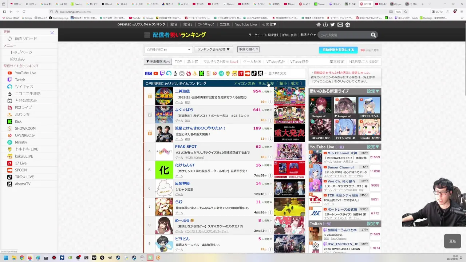466x262 pixels.
Task: Click NGお気に入り設定 link
Action: tap(364, 61)
